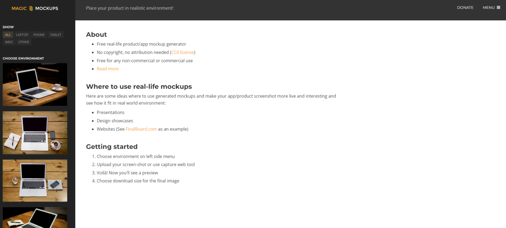Click the Read more link
Image resolution: width=506 pixels, height=228 pixels.
107,69
